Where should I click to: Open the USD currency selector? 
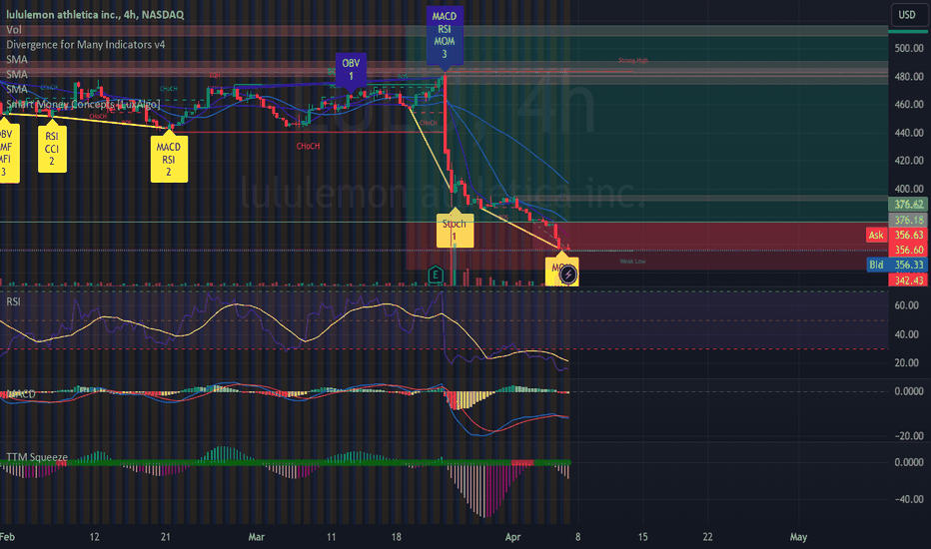(x=907, y=15)
